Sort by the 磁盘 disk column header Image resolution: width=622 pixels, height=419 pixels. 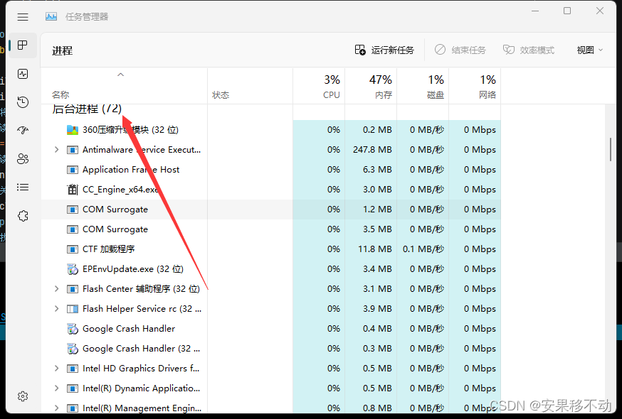(423, 86)
